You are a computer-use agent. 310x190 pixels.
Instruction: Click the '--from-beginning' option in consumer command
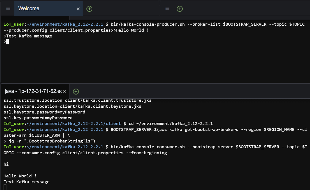tap(147, 153)
